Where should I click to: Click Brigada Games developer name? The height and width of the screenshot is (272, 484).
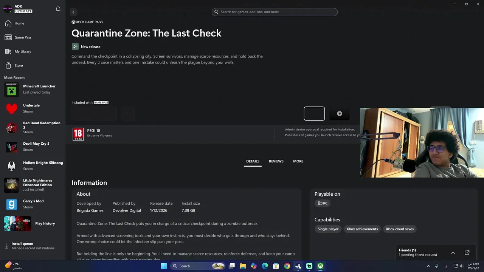click(90, 210)
